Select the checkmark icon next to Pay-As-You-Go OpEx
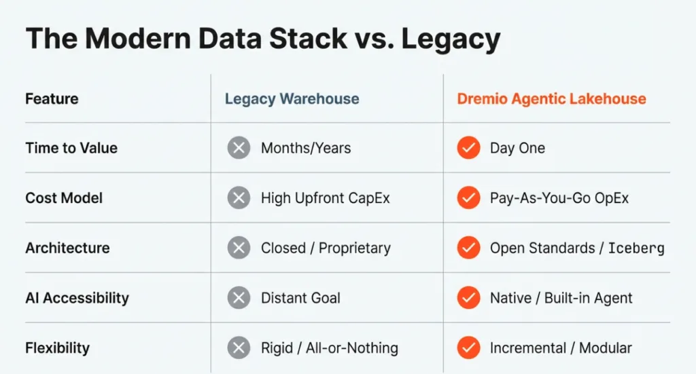 pyautogui.click(x=468, y=198)
